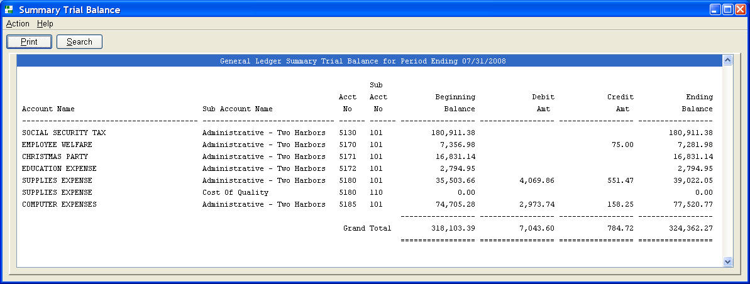Screen dimensions: 750x284
Task: Click the Print button
Action: coord(29,42)
